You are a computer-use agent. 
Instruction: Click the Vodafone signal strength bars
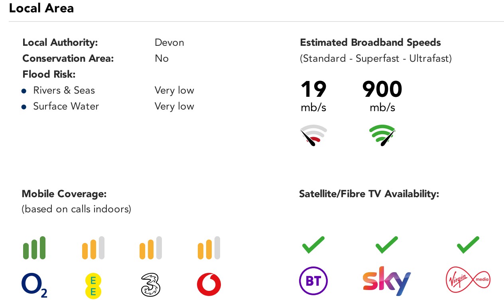pyautogui.click(x=209, y=248)
